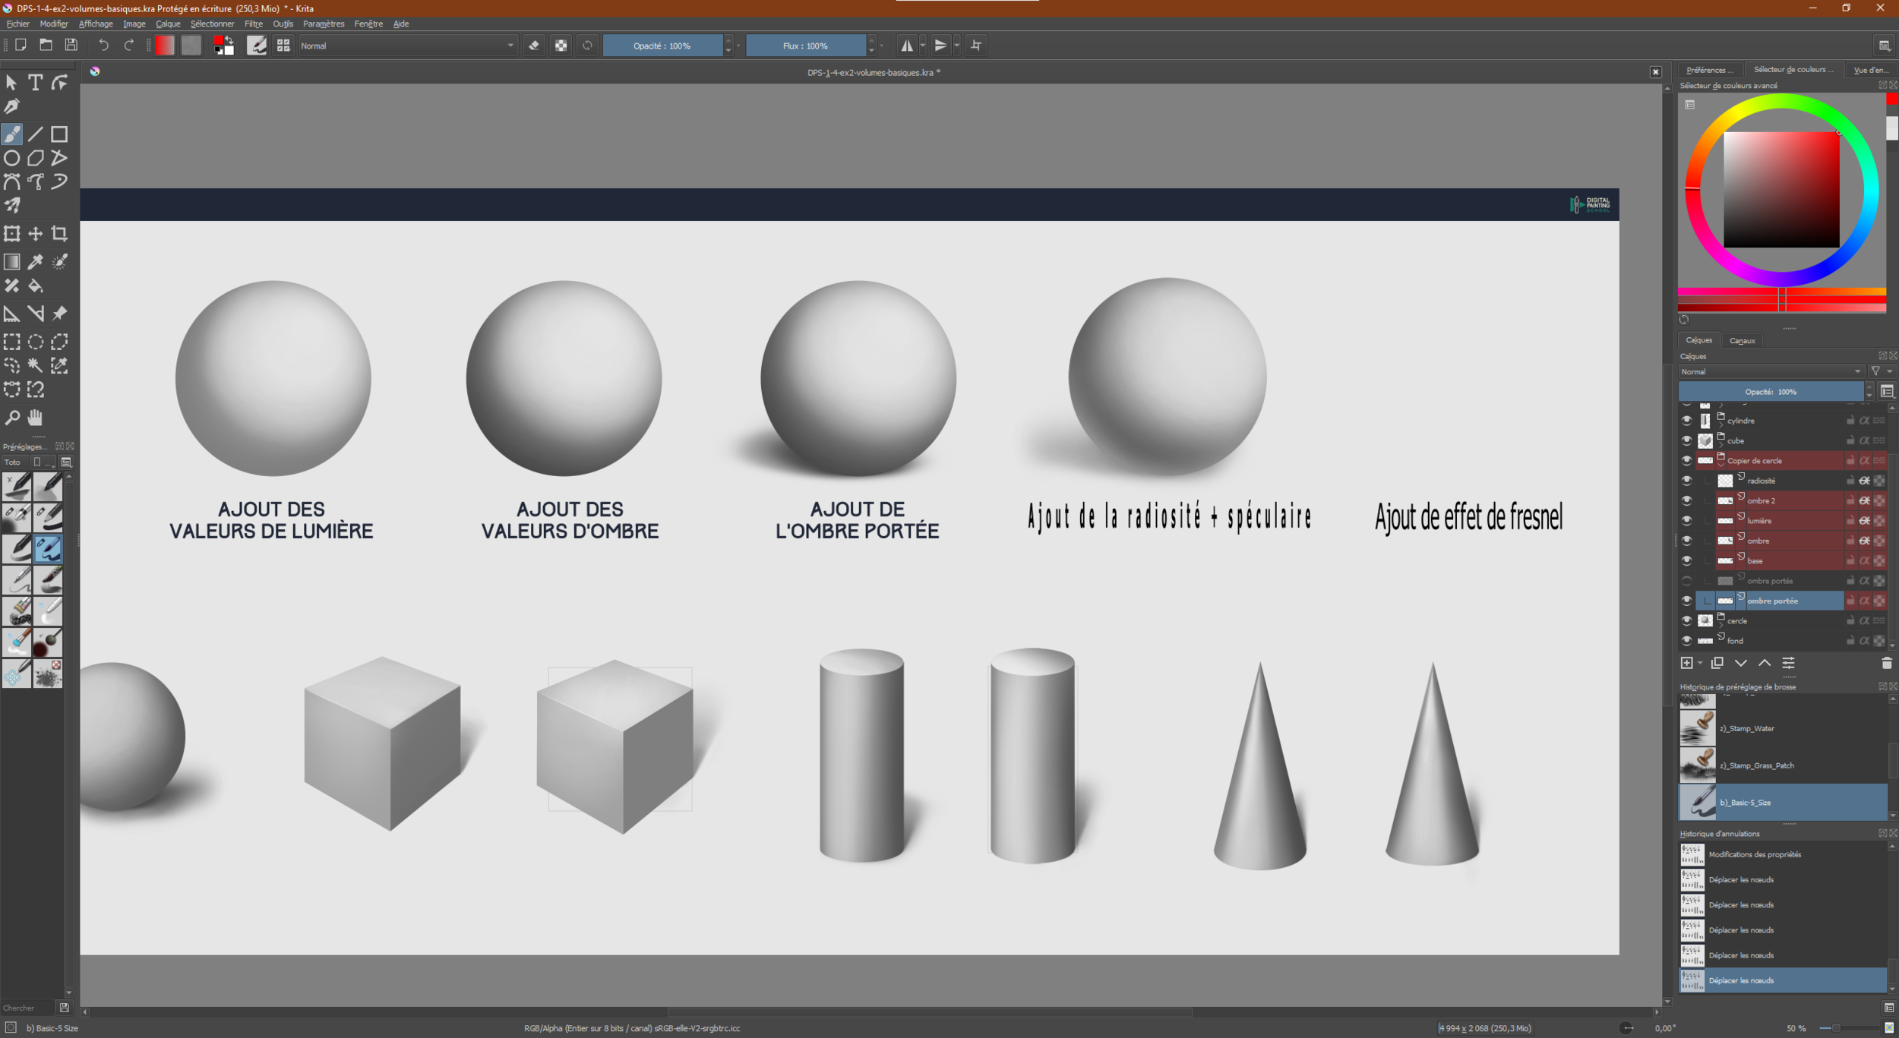Switch to the Canaux tab

[1742, 341]
